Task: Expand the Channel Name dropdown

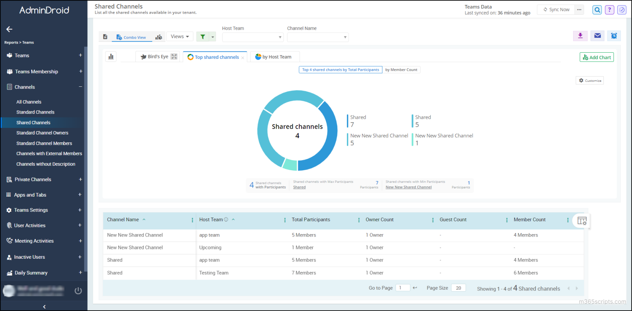Action: click(x=317, y=37)
